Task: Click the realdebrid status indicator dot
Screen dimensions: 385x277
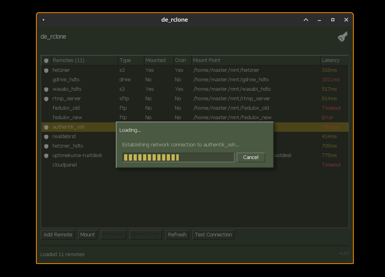Action: click(46, 136)
